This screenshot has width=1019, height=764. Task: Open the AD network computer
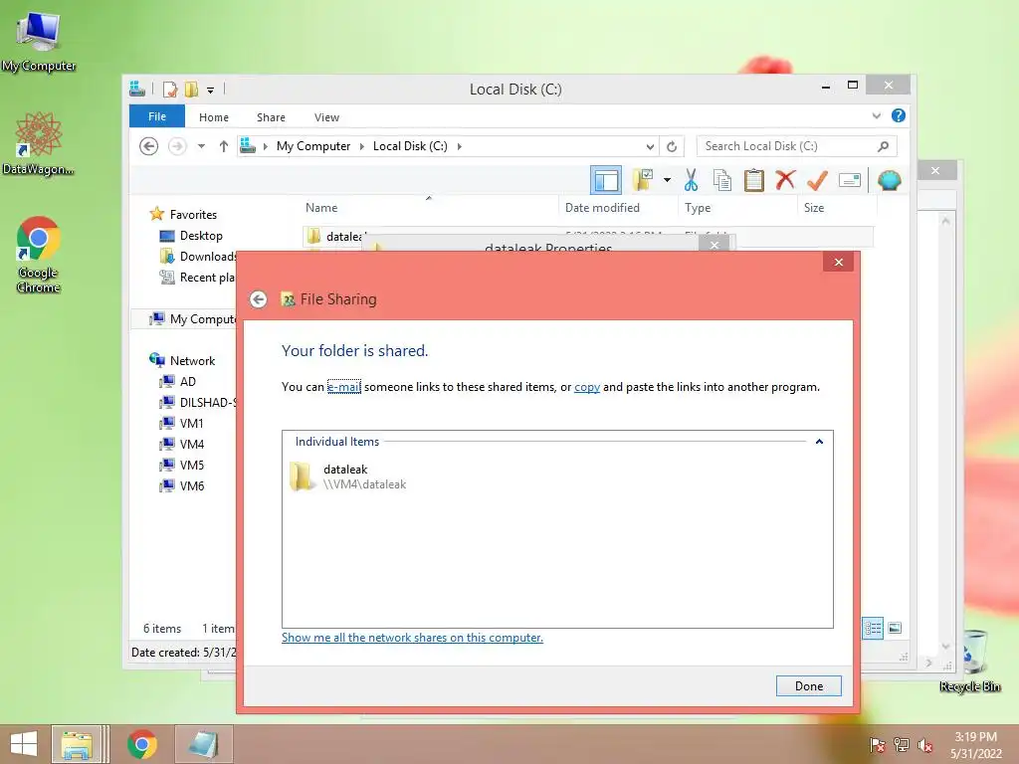click(x=187, y=381)
